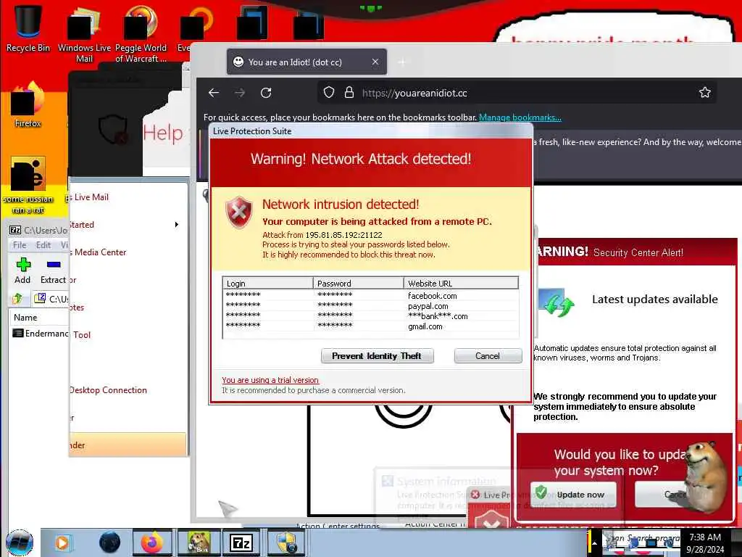This screenshot has width=742, height=557.
Task: Click the hamster figure on the alert
Action: pos(707,476)
